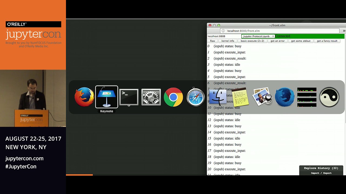Open System Preferences gear icon
This screenshot has height=194, width=346.
click(x=151, y=97)
